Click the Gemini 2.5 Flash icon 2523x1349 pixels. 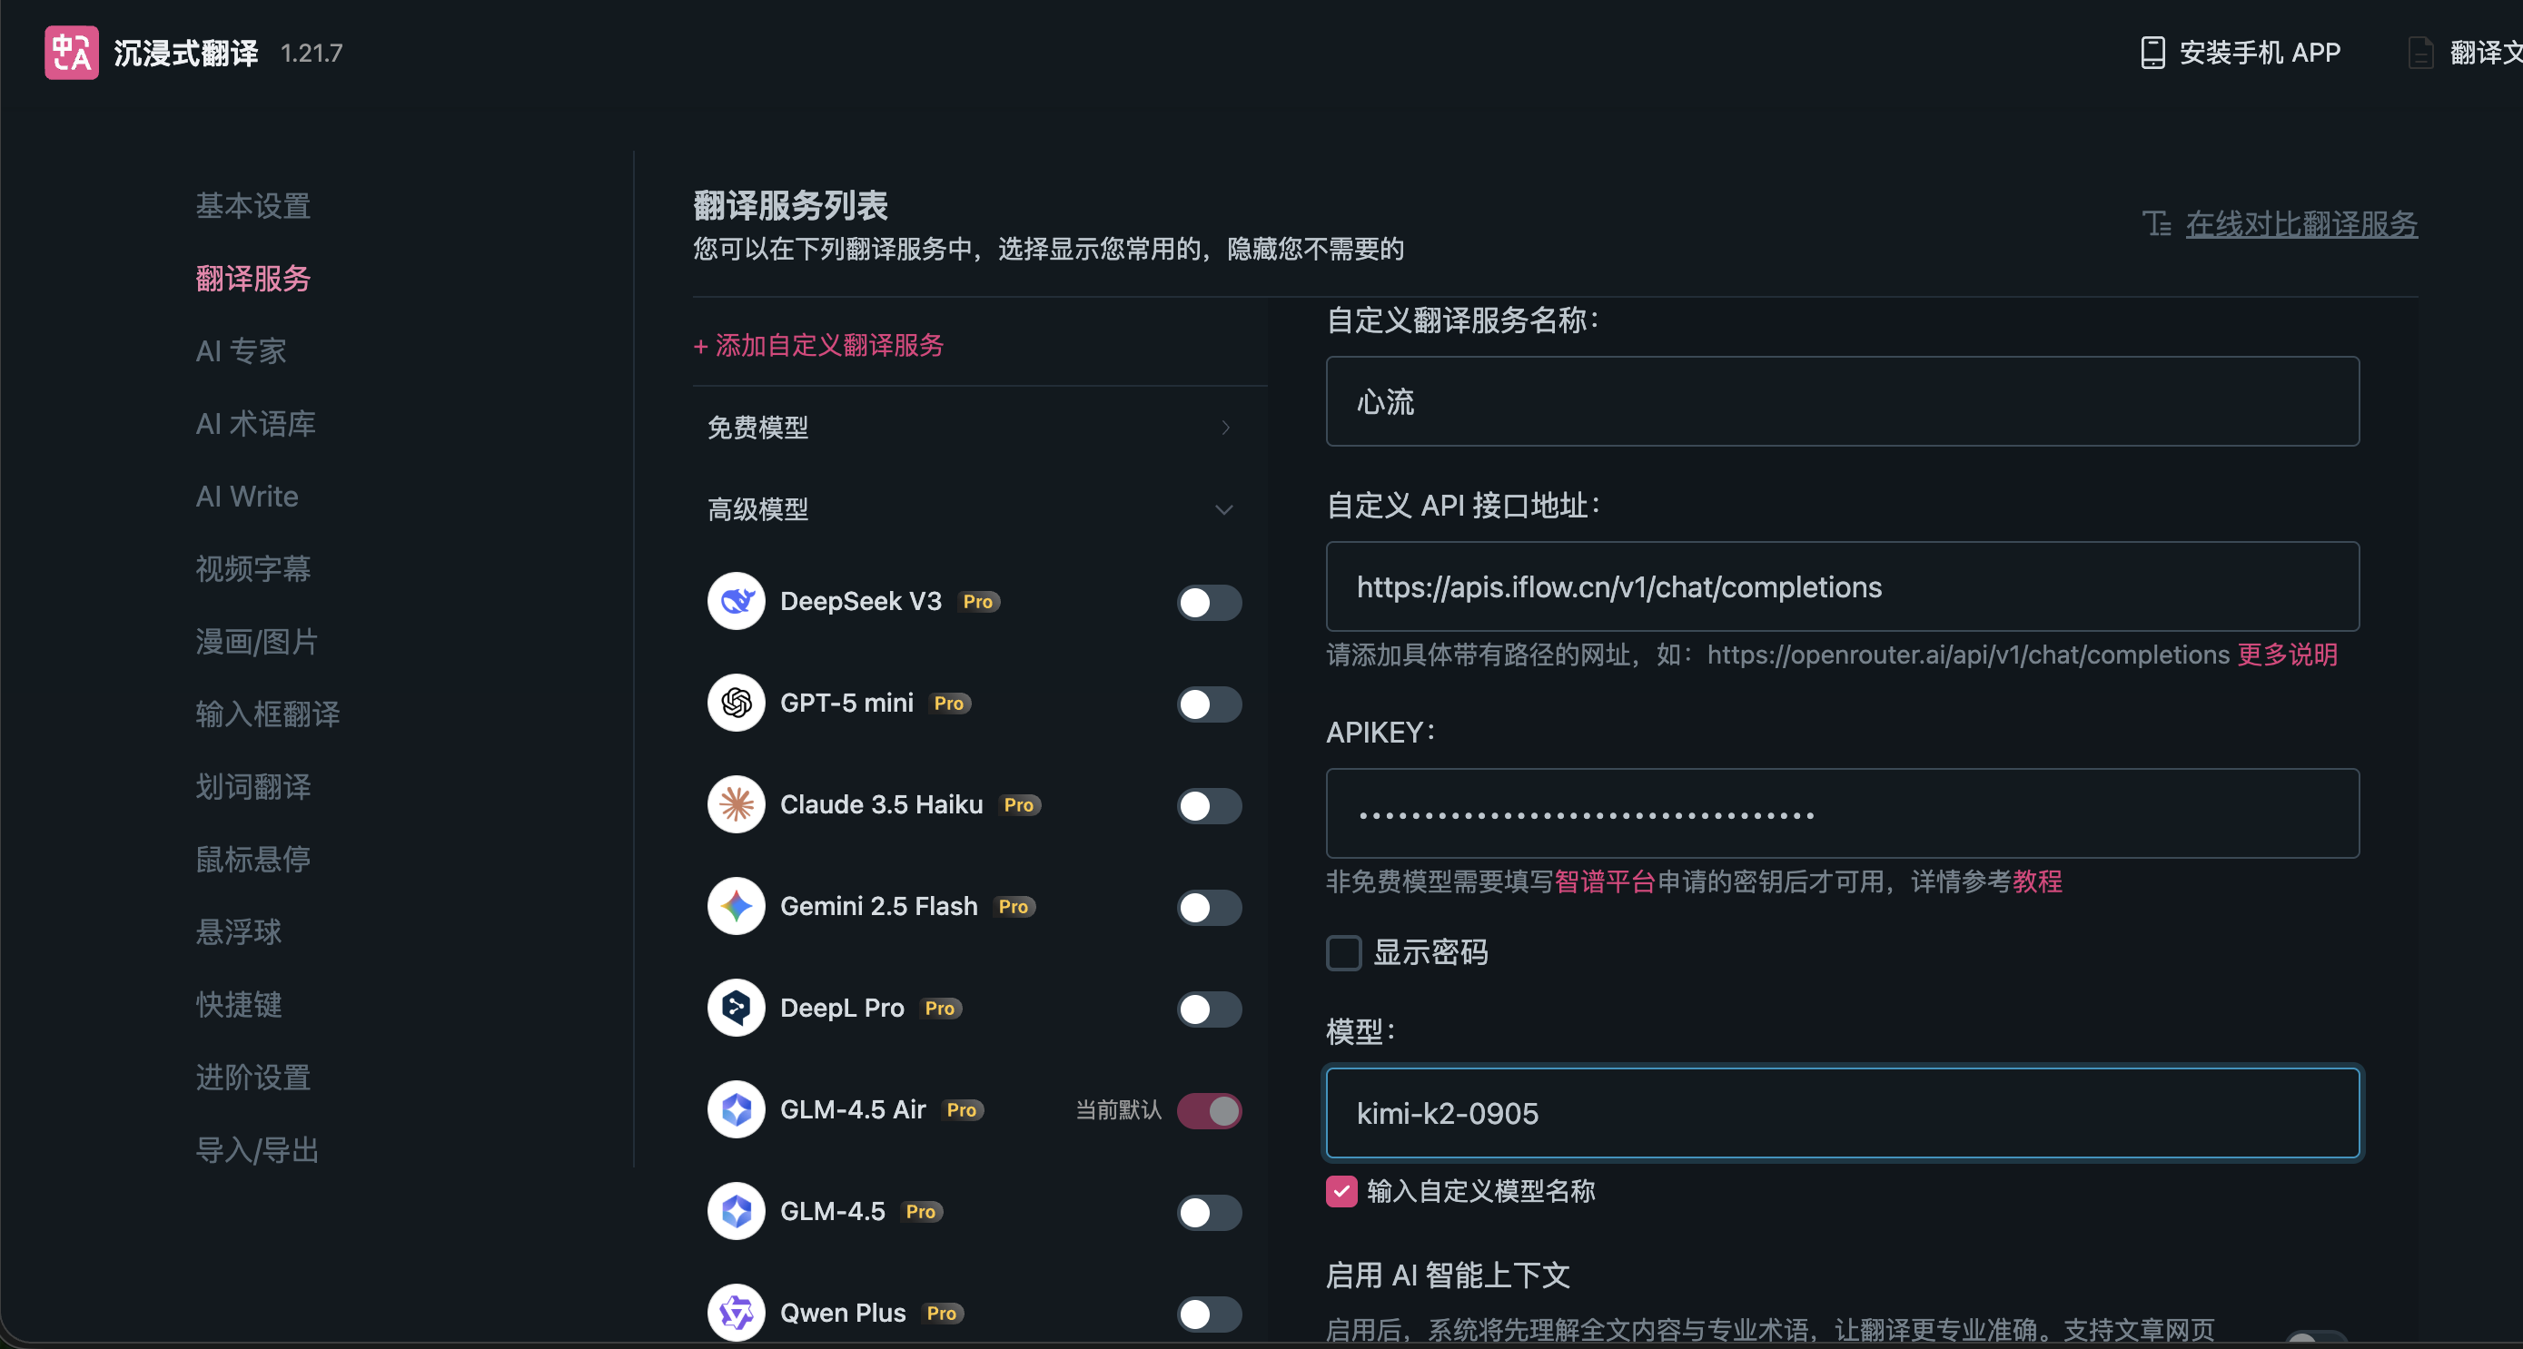(x=736, y=907)
